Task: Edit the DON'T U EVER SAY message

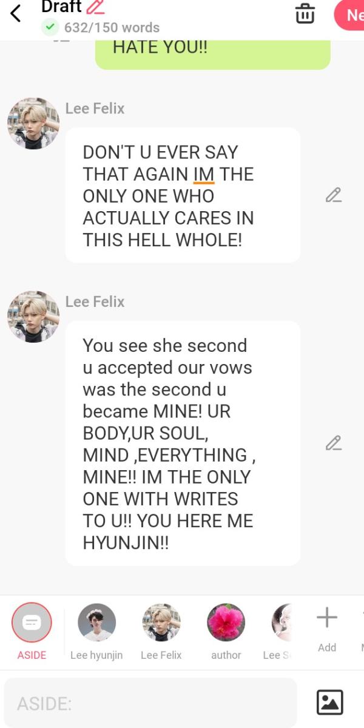Action: pos(333,195)
